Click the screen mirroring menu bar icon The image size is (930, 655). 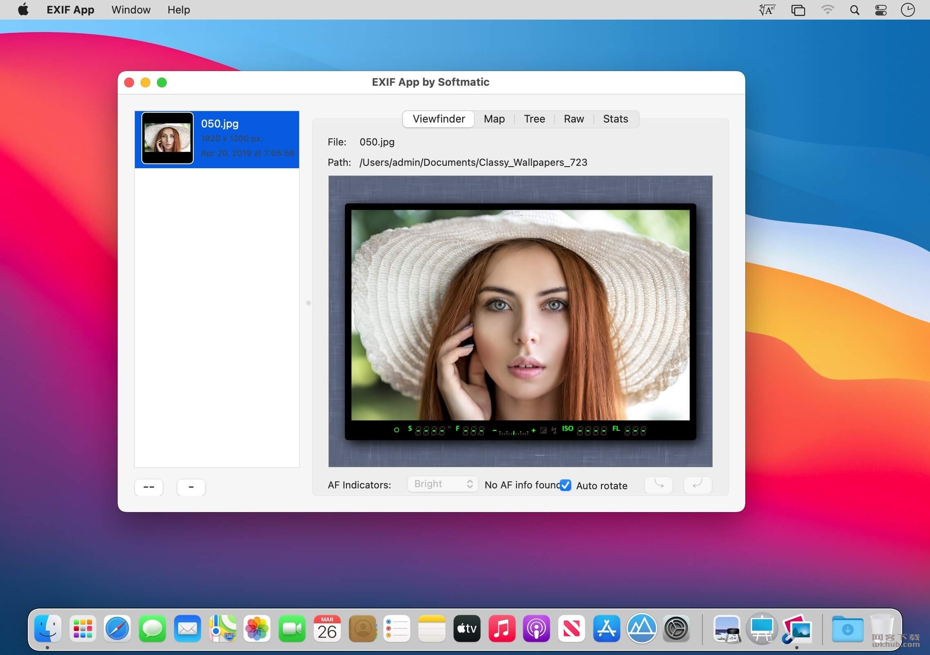[x=798, y=10]
